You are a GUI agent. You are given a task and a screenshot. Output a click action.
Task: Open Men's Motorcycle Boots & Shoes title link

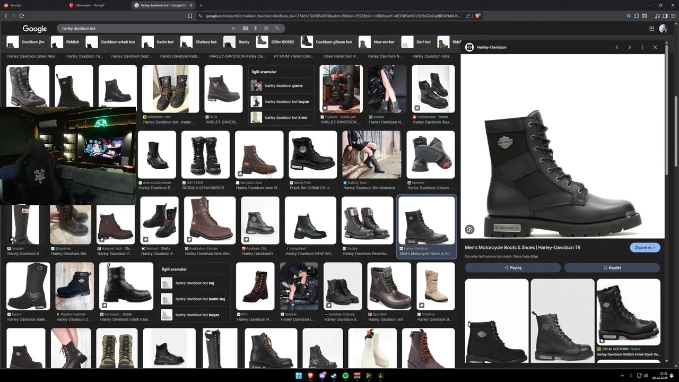pos(523,247)
